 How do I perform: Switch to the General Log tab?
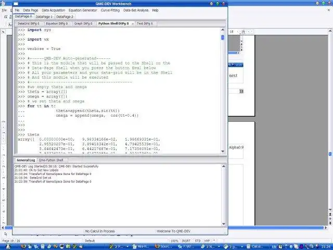pyautogui.click(x=25, y=160)
